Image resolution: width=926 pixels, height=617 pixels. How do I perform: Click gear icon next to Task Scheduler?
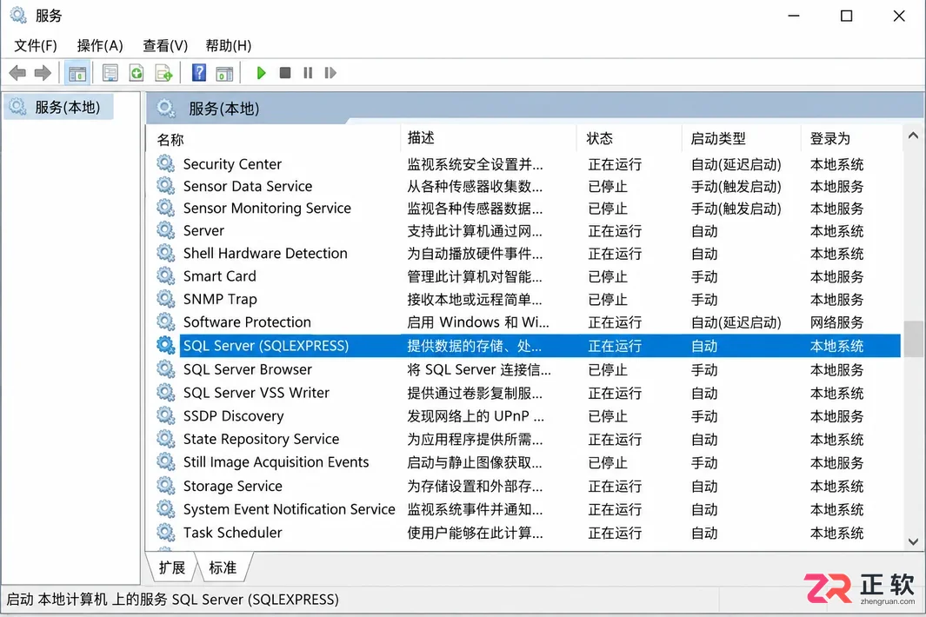click(x=165, y=533)
